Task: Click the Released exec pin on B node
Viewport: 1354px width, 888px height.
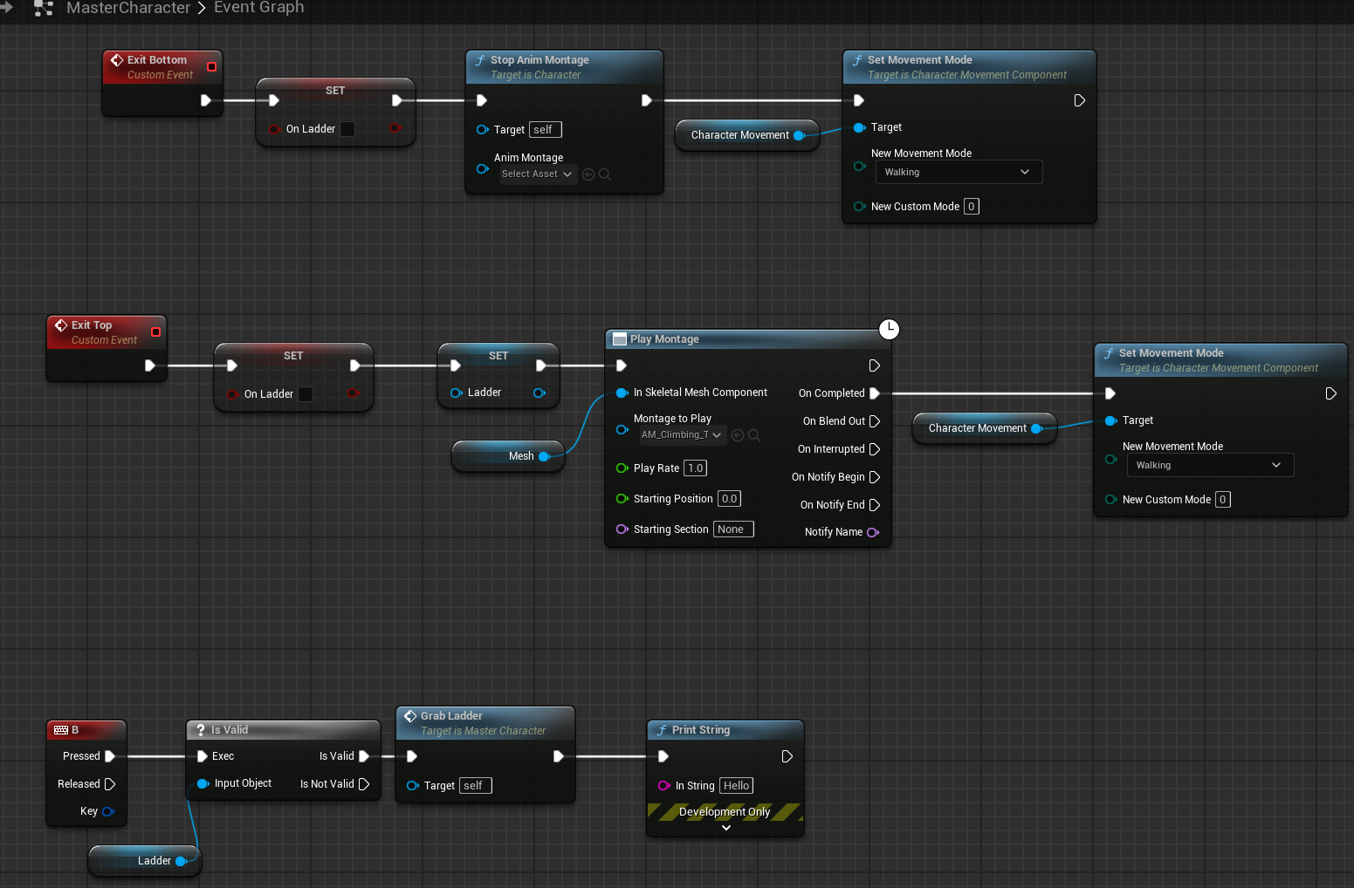Action: pos(110,784)
